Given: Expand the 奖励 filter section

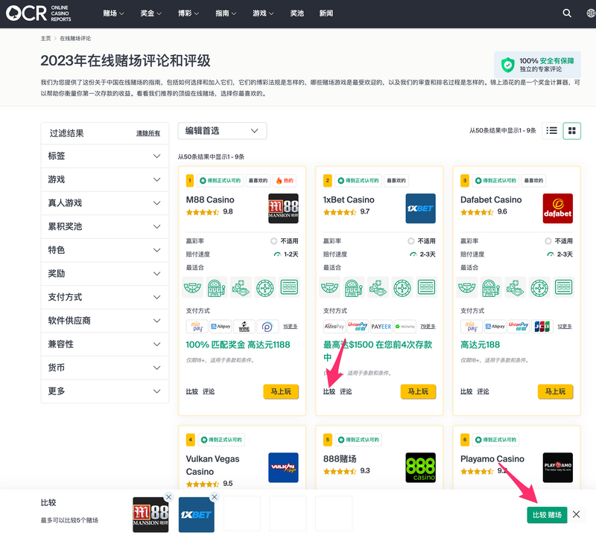Looking at the screenshot, I should (104, 273).
